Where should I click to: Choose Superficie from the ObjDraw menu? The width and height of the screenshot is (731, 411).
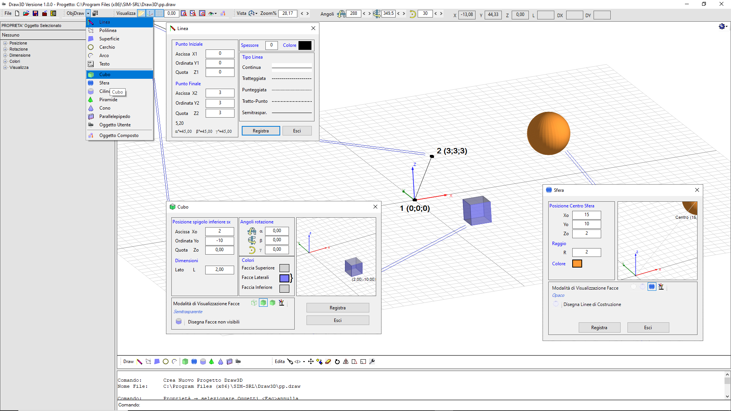[x=120, y=39]
